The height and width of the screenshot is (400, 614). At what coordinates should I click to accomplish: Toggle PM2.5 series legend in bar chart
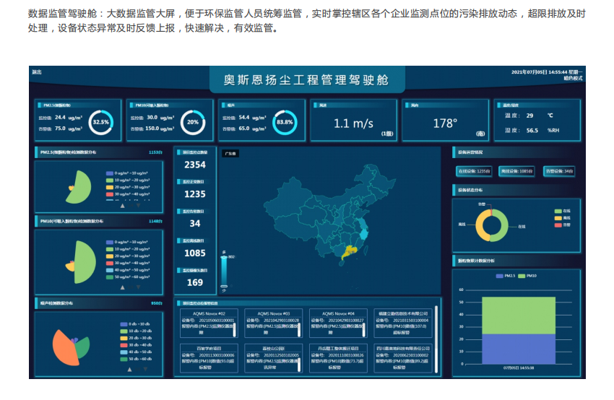pyautogui.click(x=506, y=276)
